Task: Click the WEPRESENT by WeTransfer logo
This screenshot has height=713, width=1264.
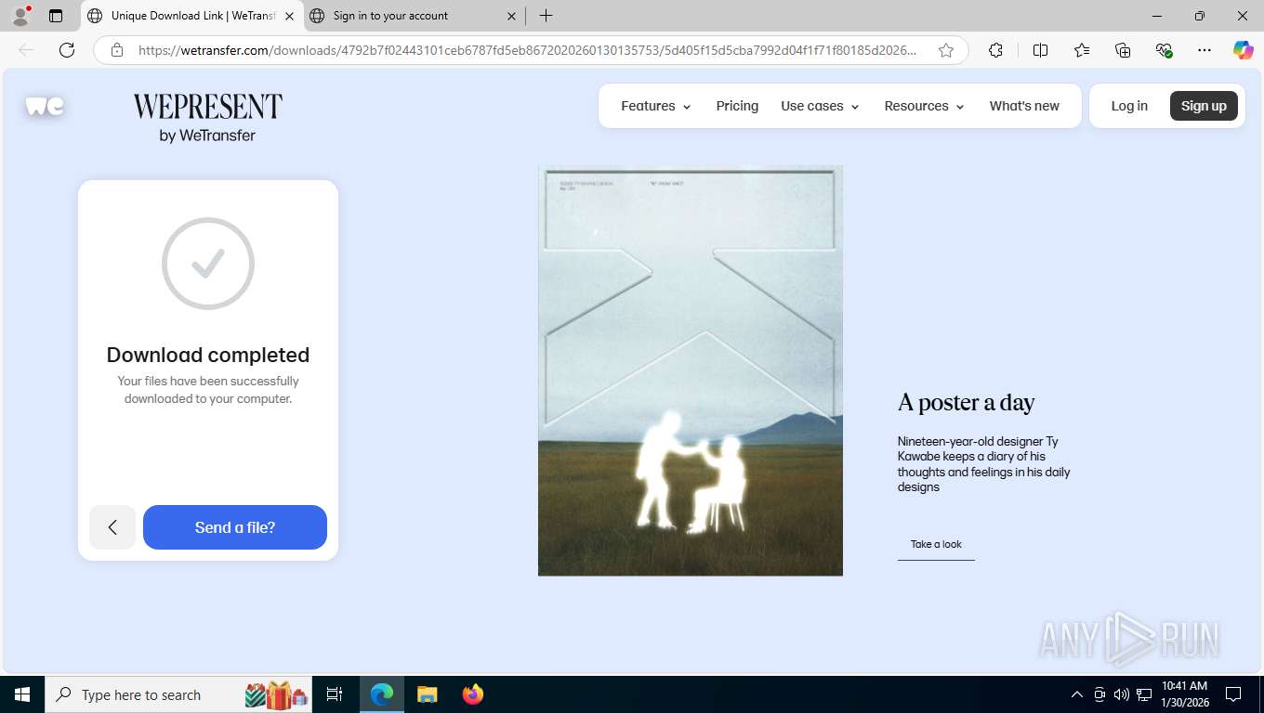Action: 207,118
